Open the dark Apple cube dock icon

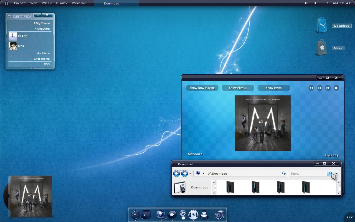point(146,215)
